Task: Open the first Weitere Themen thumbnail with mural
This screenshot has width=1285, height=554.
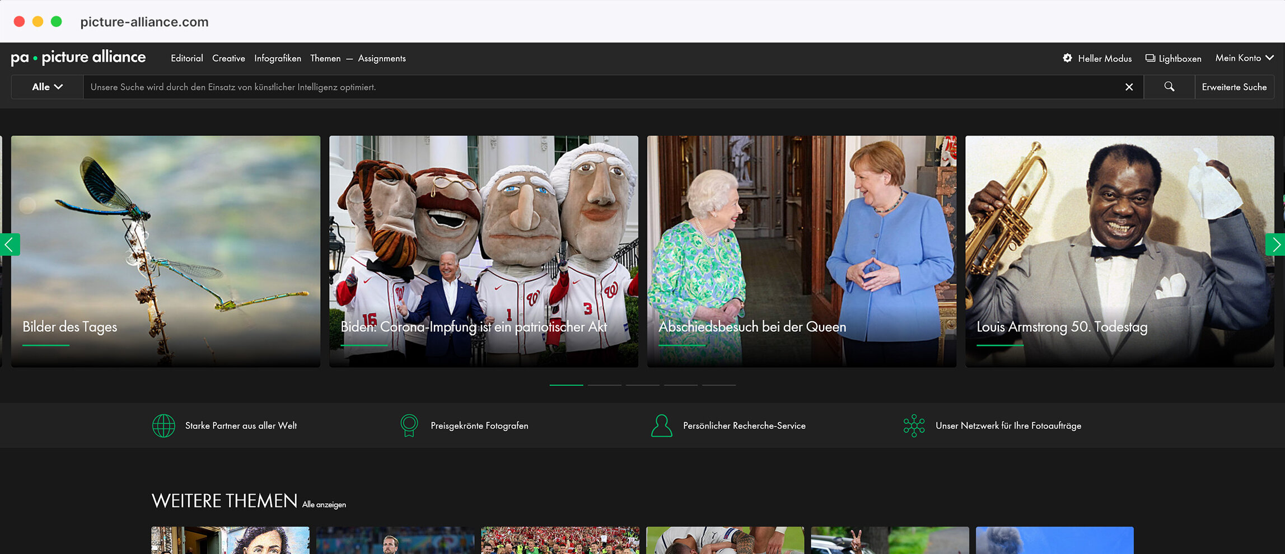Action: click(230, 540)
